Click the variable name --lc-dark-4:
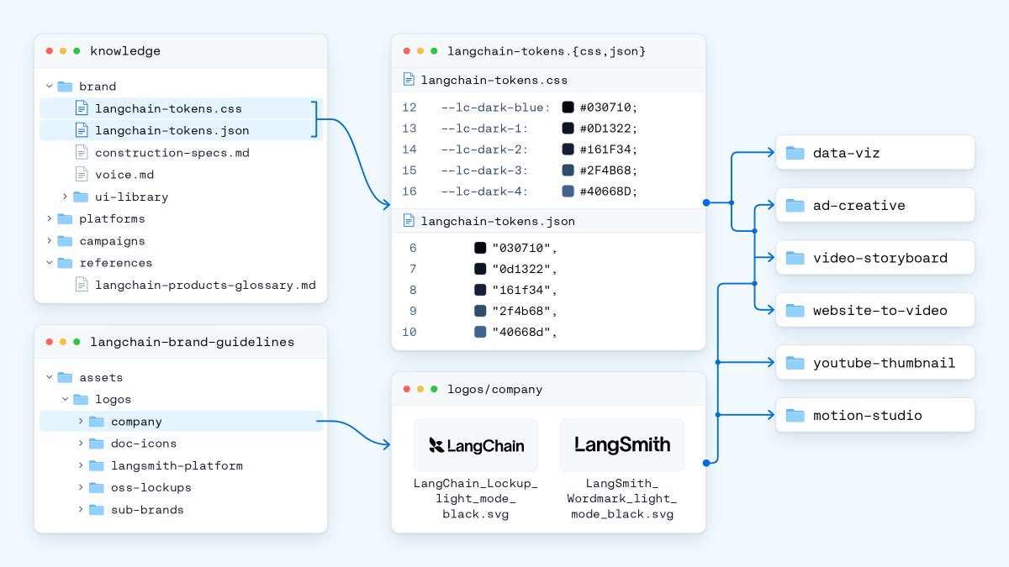Viewport: 1009px width, 567px height. point(484,192)
